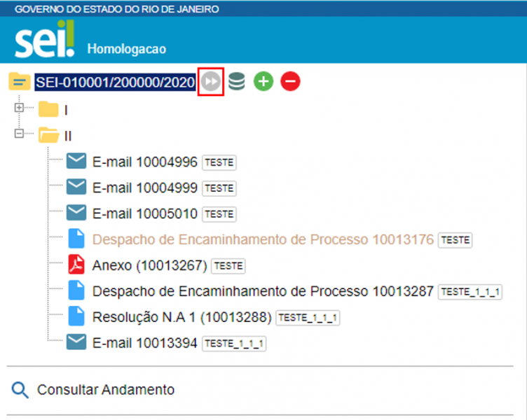
Task: Click TESTE_1_1_1 tag next to E-mail 10013394
Action: [234, 343]
